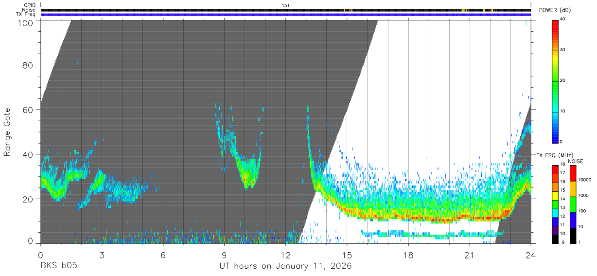Click the blue TX Freq strip above plot
Viewport: 597px width, 276px height.
pyautogui.click(x=286, y=15)
